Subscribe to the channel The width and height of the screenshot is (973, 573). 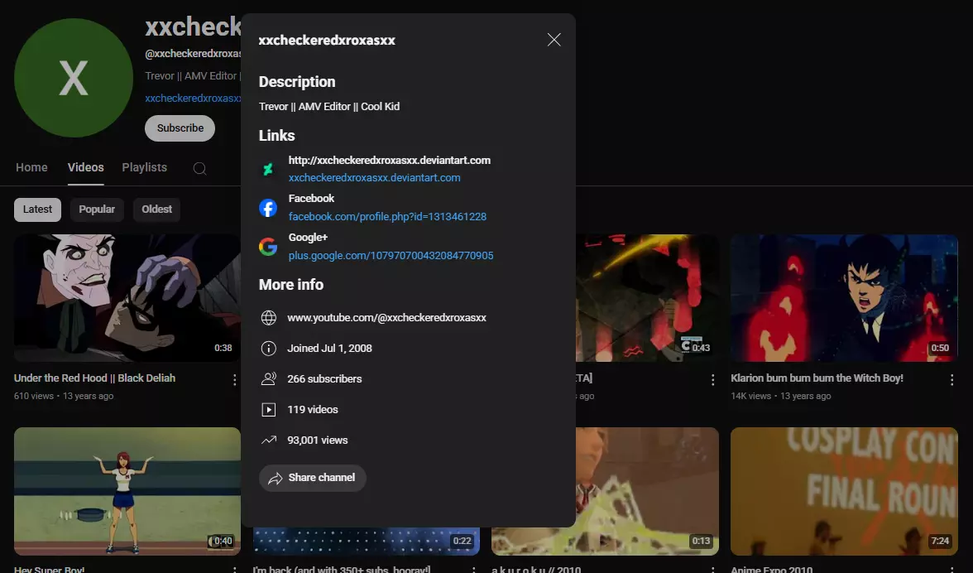pos(180,128)
